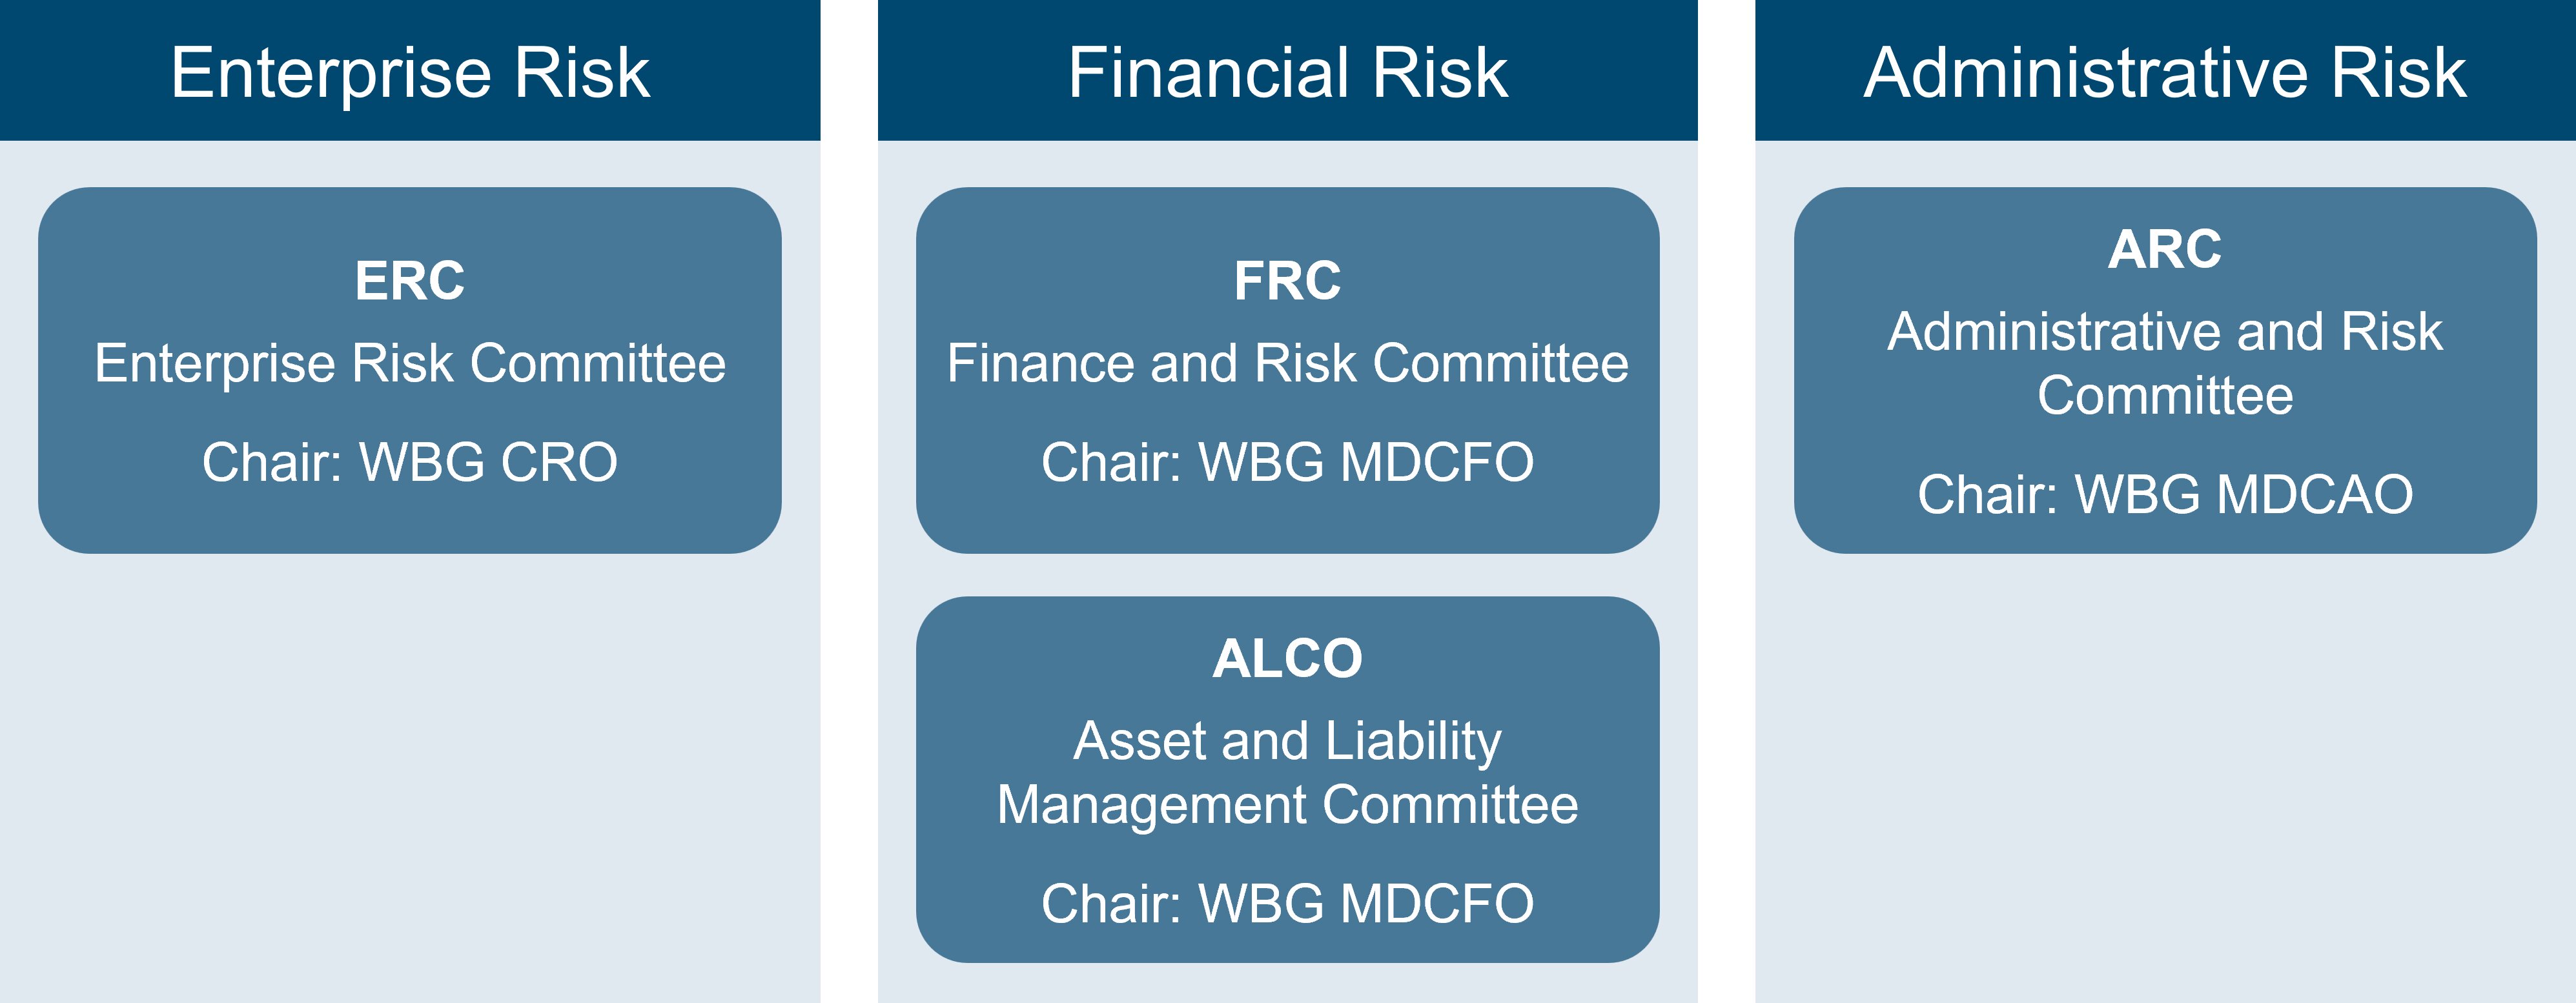
Task: Click FRC's "Chair: WBG MDCFO" label
Action: [1287, 462]
